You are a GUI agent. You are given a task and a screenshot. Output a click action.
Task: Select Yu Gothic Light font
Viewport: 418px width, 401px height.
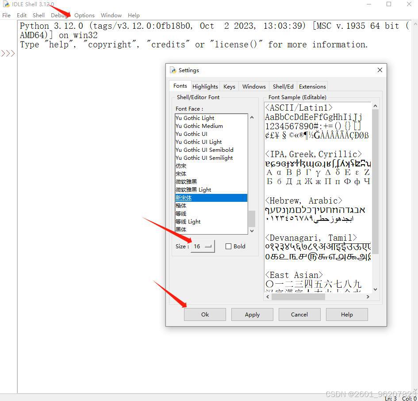coord(211,118)
